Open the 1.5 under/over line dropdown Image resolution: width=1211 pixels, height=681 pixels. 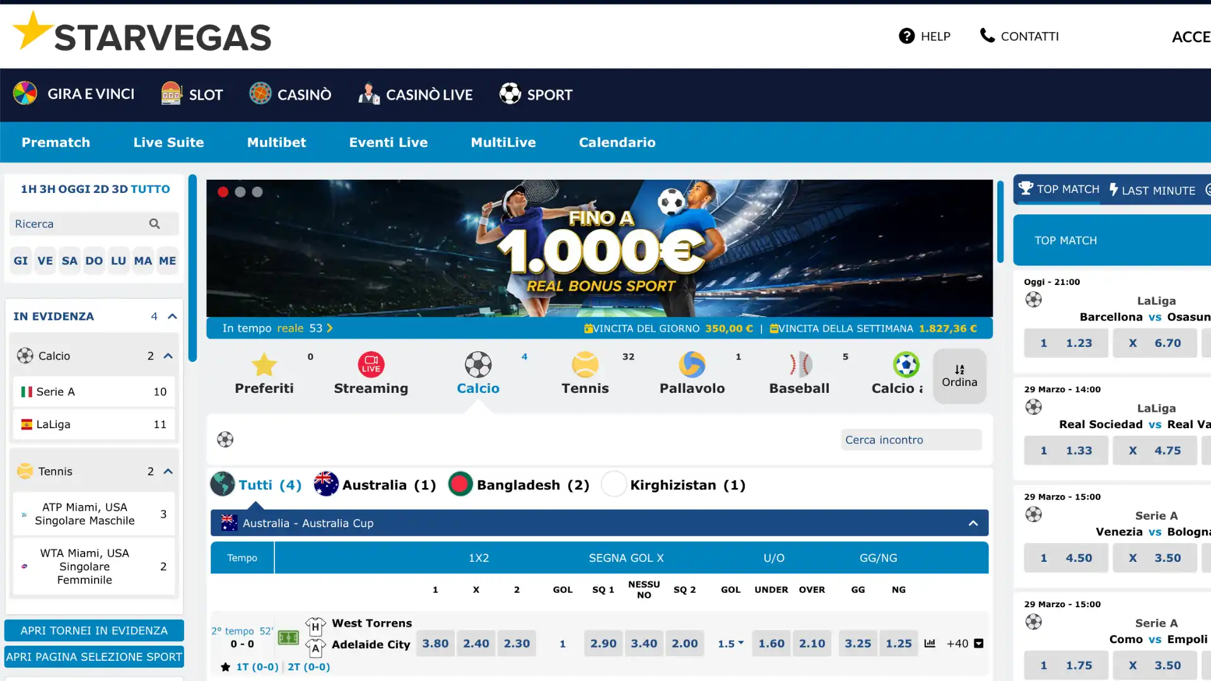tap(730, 644)
